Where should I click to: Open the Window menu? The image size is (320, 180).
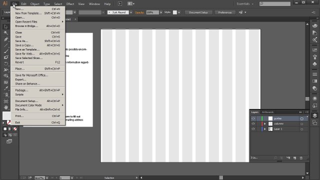pyautogui.click(x=94, y=4)
